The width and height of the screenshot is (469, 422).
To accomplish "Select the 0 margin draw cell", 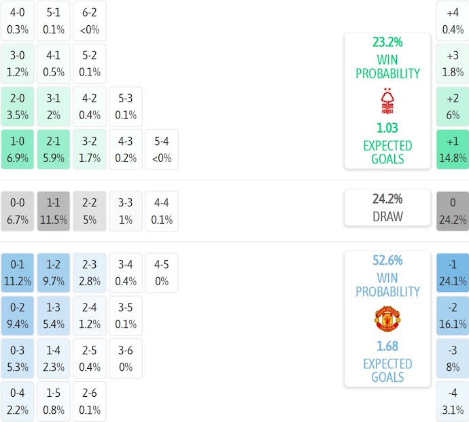I will click(453, 211).
